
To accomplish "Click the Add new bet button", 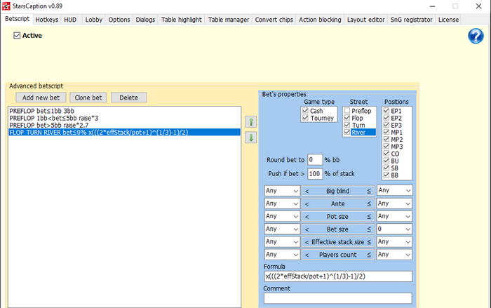I will tap(41, 98).
